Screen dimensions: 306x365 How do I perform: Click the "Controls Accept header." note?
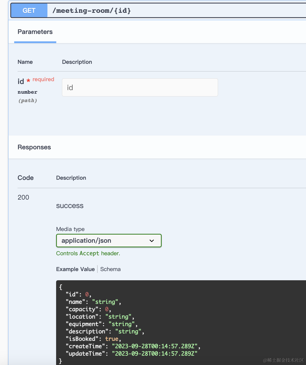(x=88, y=253)
